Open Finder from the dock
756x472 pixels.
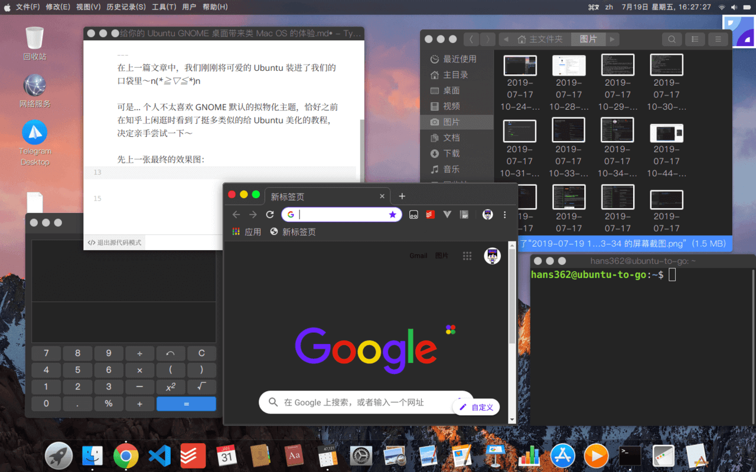[x=92, y=455]
